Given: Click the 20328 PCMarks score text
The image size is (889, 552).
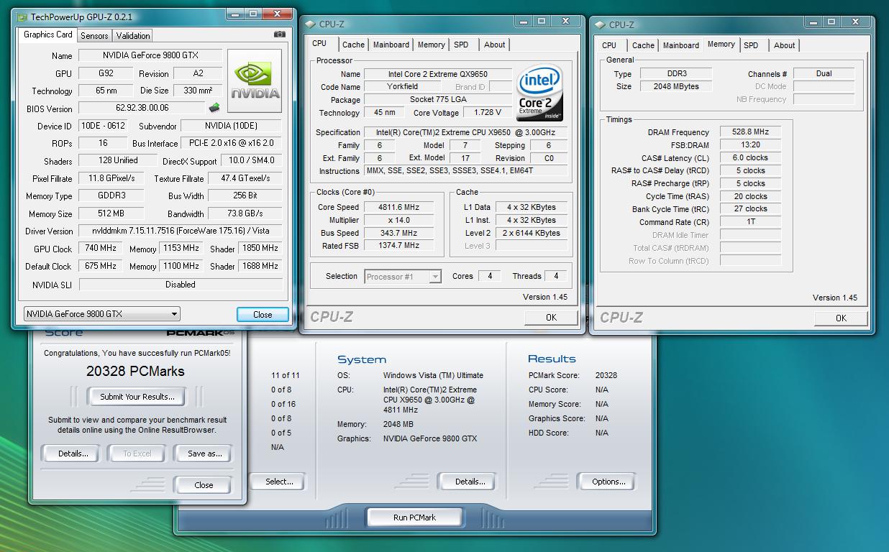Looking at the screenshot, I should [135, 372].
